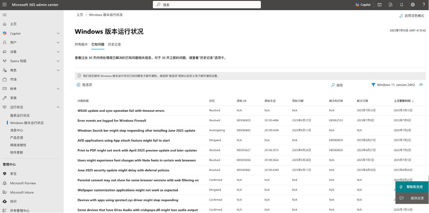Click the 安全 shield icon
This screenshot has width=429, height=213.
tap(4, 174)
